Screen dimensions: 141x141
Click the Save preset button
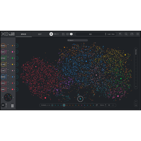[113, 34]
